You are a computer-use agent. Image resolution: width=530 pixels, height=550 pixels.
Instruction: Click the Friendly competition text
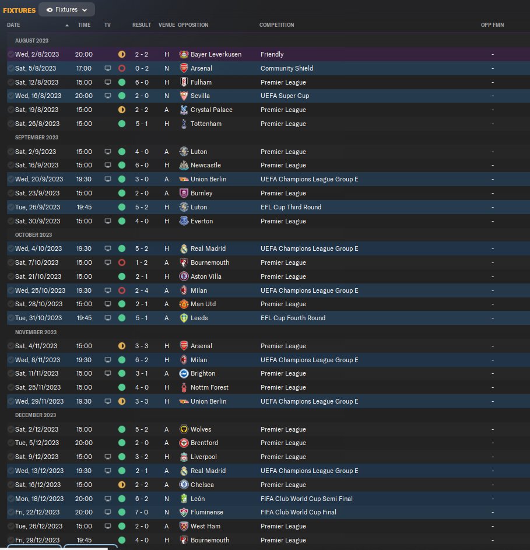click(272, 54)
